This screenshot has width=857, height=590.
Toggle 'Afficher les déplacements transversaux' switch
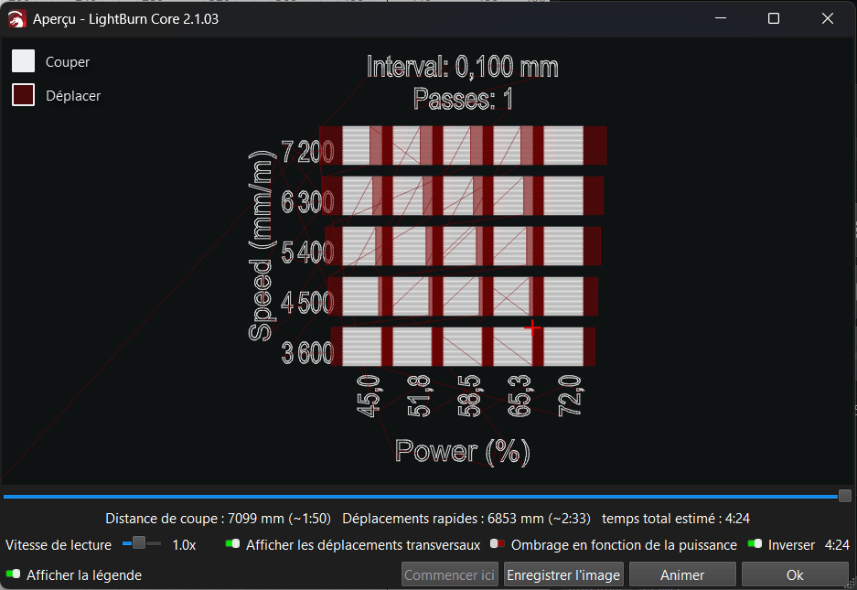233,544
